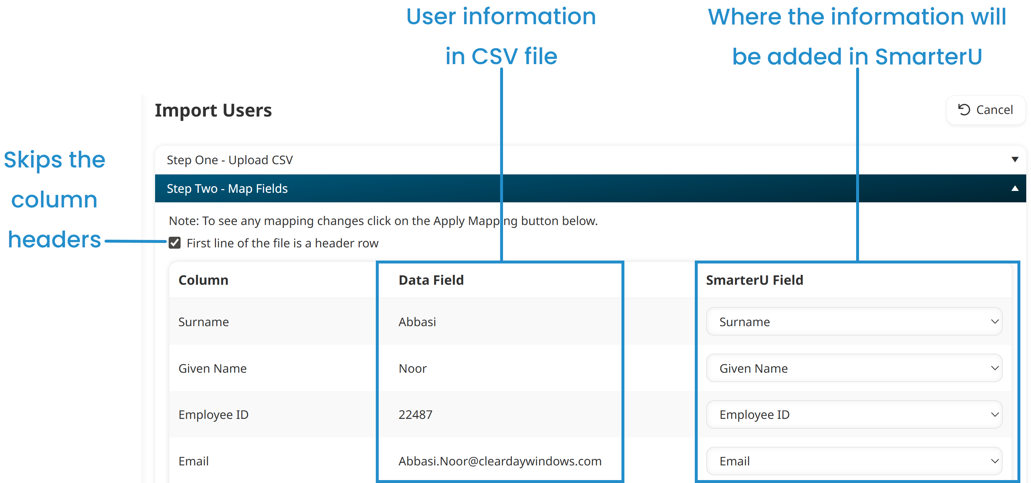The width and height of the screenshot is (1031, 483).
Task: Expand Step One - Upload CSV section
Action: click(x=590, y=160)
